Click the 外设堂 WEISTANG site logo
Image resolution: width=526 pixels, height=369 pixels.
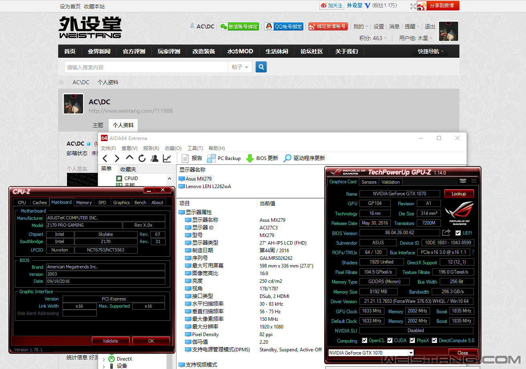[90, 27]
